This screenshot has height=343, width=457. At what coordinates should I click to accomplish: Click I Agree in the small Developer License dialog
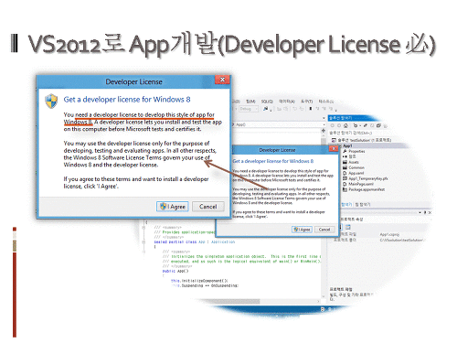[302, 230]
